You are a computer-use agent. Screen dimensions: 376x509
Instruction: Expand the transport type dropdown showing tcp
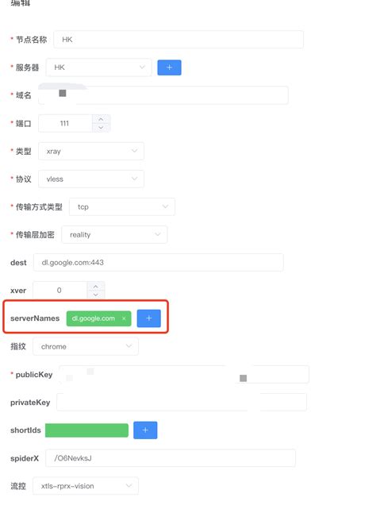[x=122, y=206]
